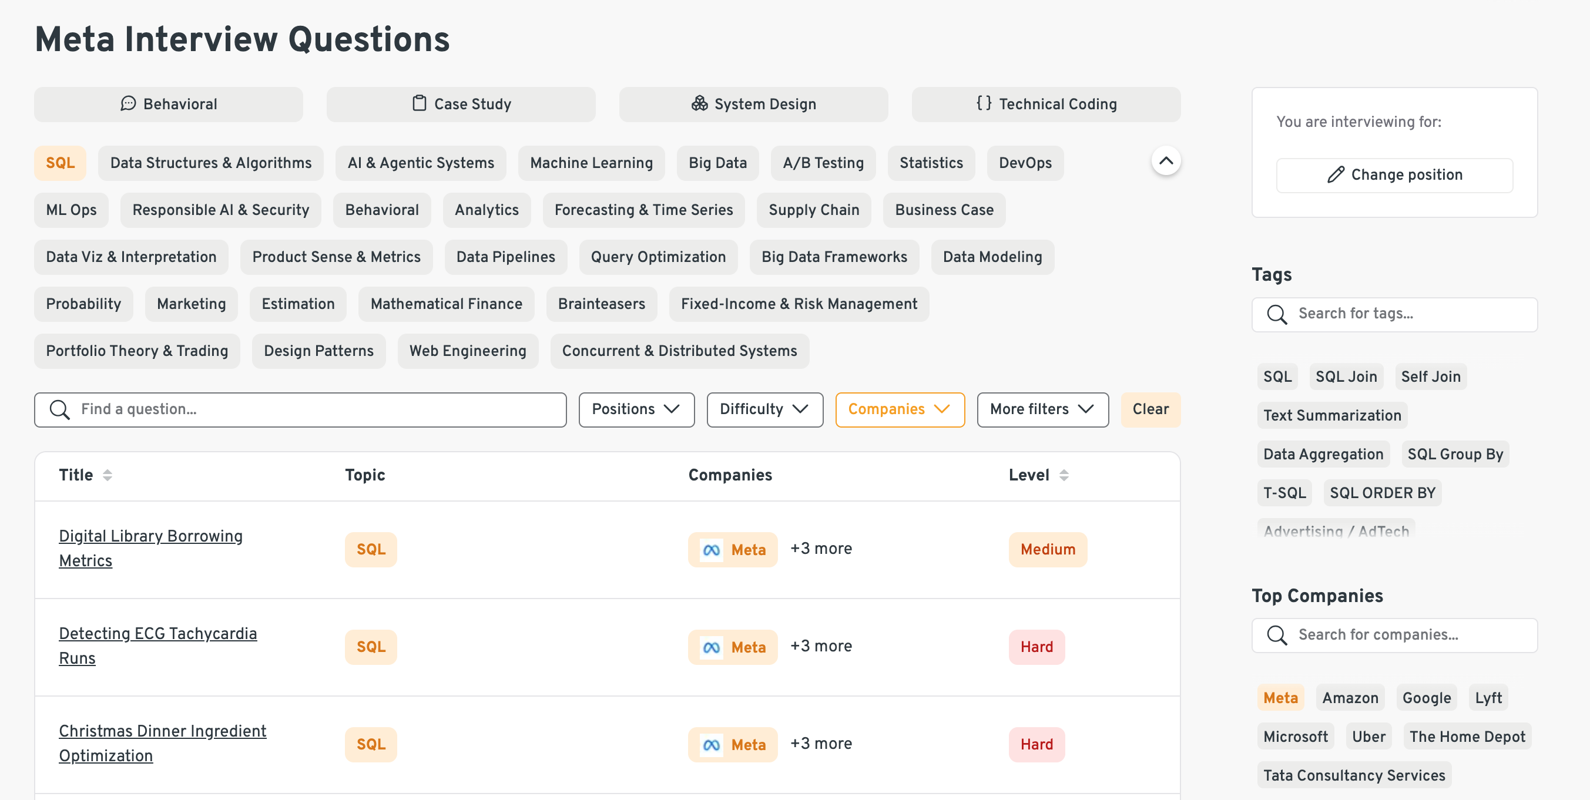
Task: Collapse the topic list with chevron button
Action: pyautogui.click(x=1165, y=161)
